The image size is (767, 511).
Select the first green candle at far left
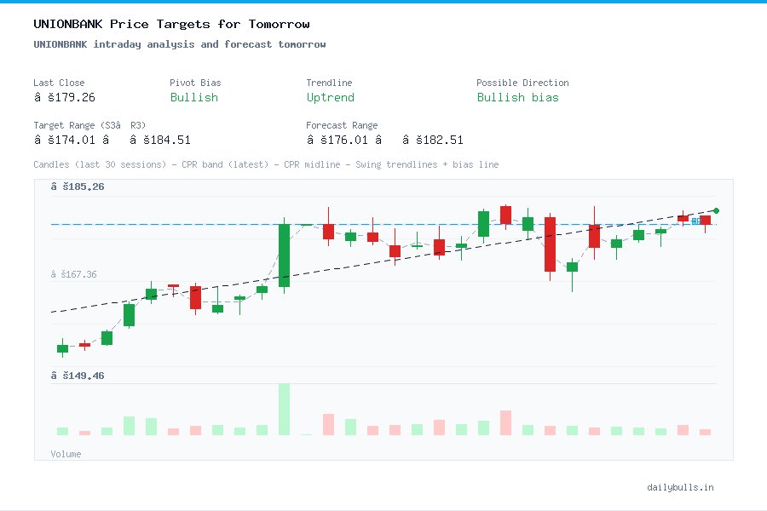[61, 348]
